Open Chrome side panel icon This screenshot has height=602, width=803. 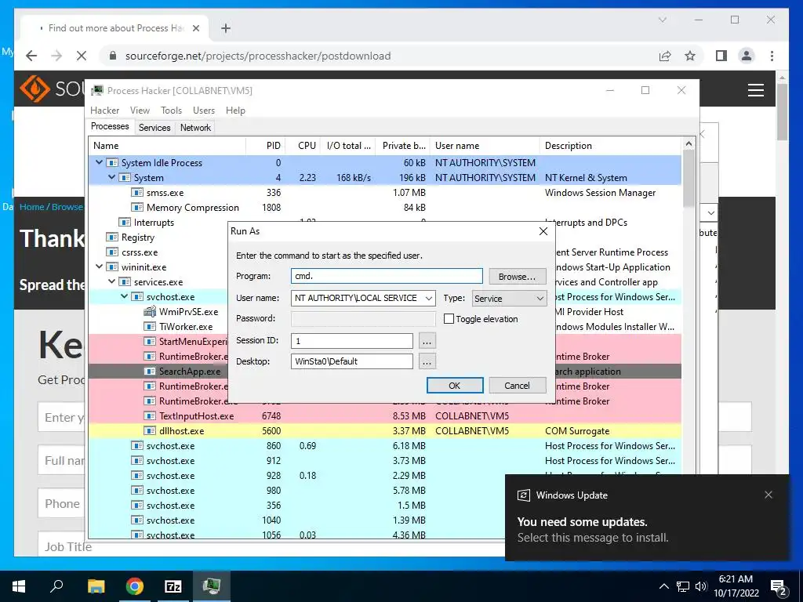tap(721, 56)
